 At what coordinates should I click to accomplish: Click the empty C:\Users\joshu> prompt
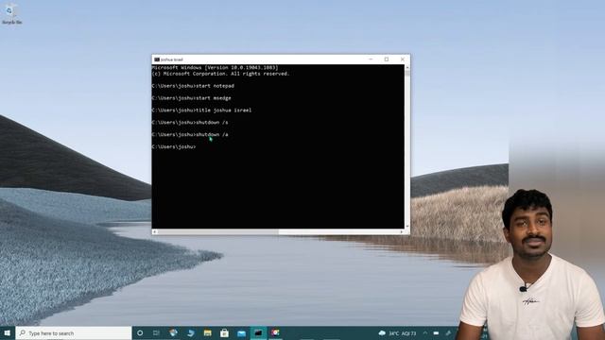(174, 147)
